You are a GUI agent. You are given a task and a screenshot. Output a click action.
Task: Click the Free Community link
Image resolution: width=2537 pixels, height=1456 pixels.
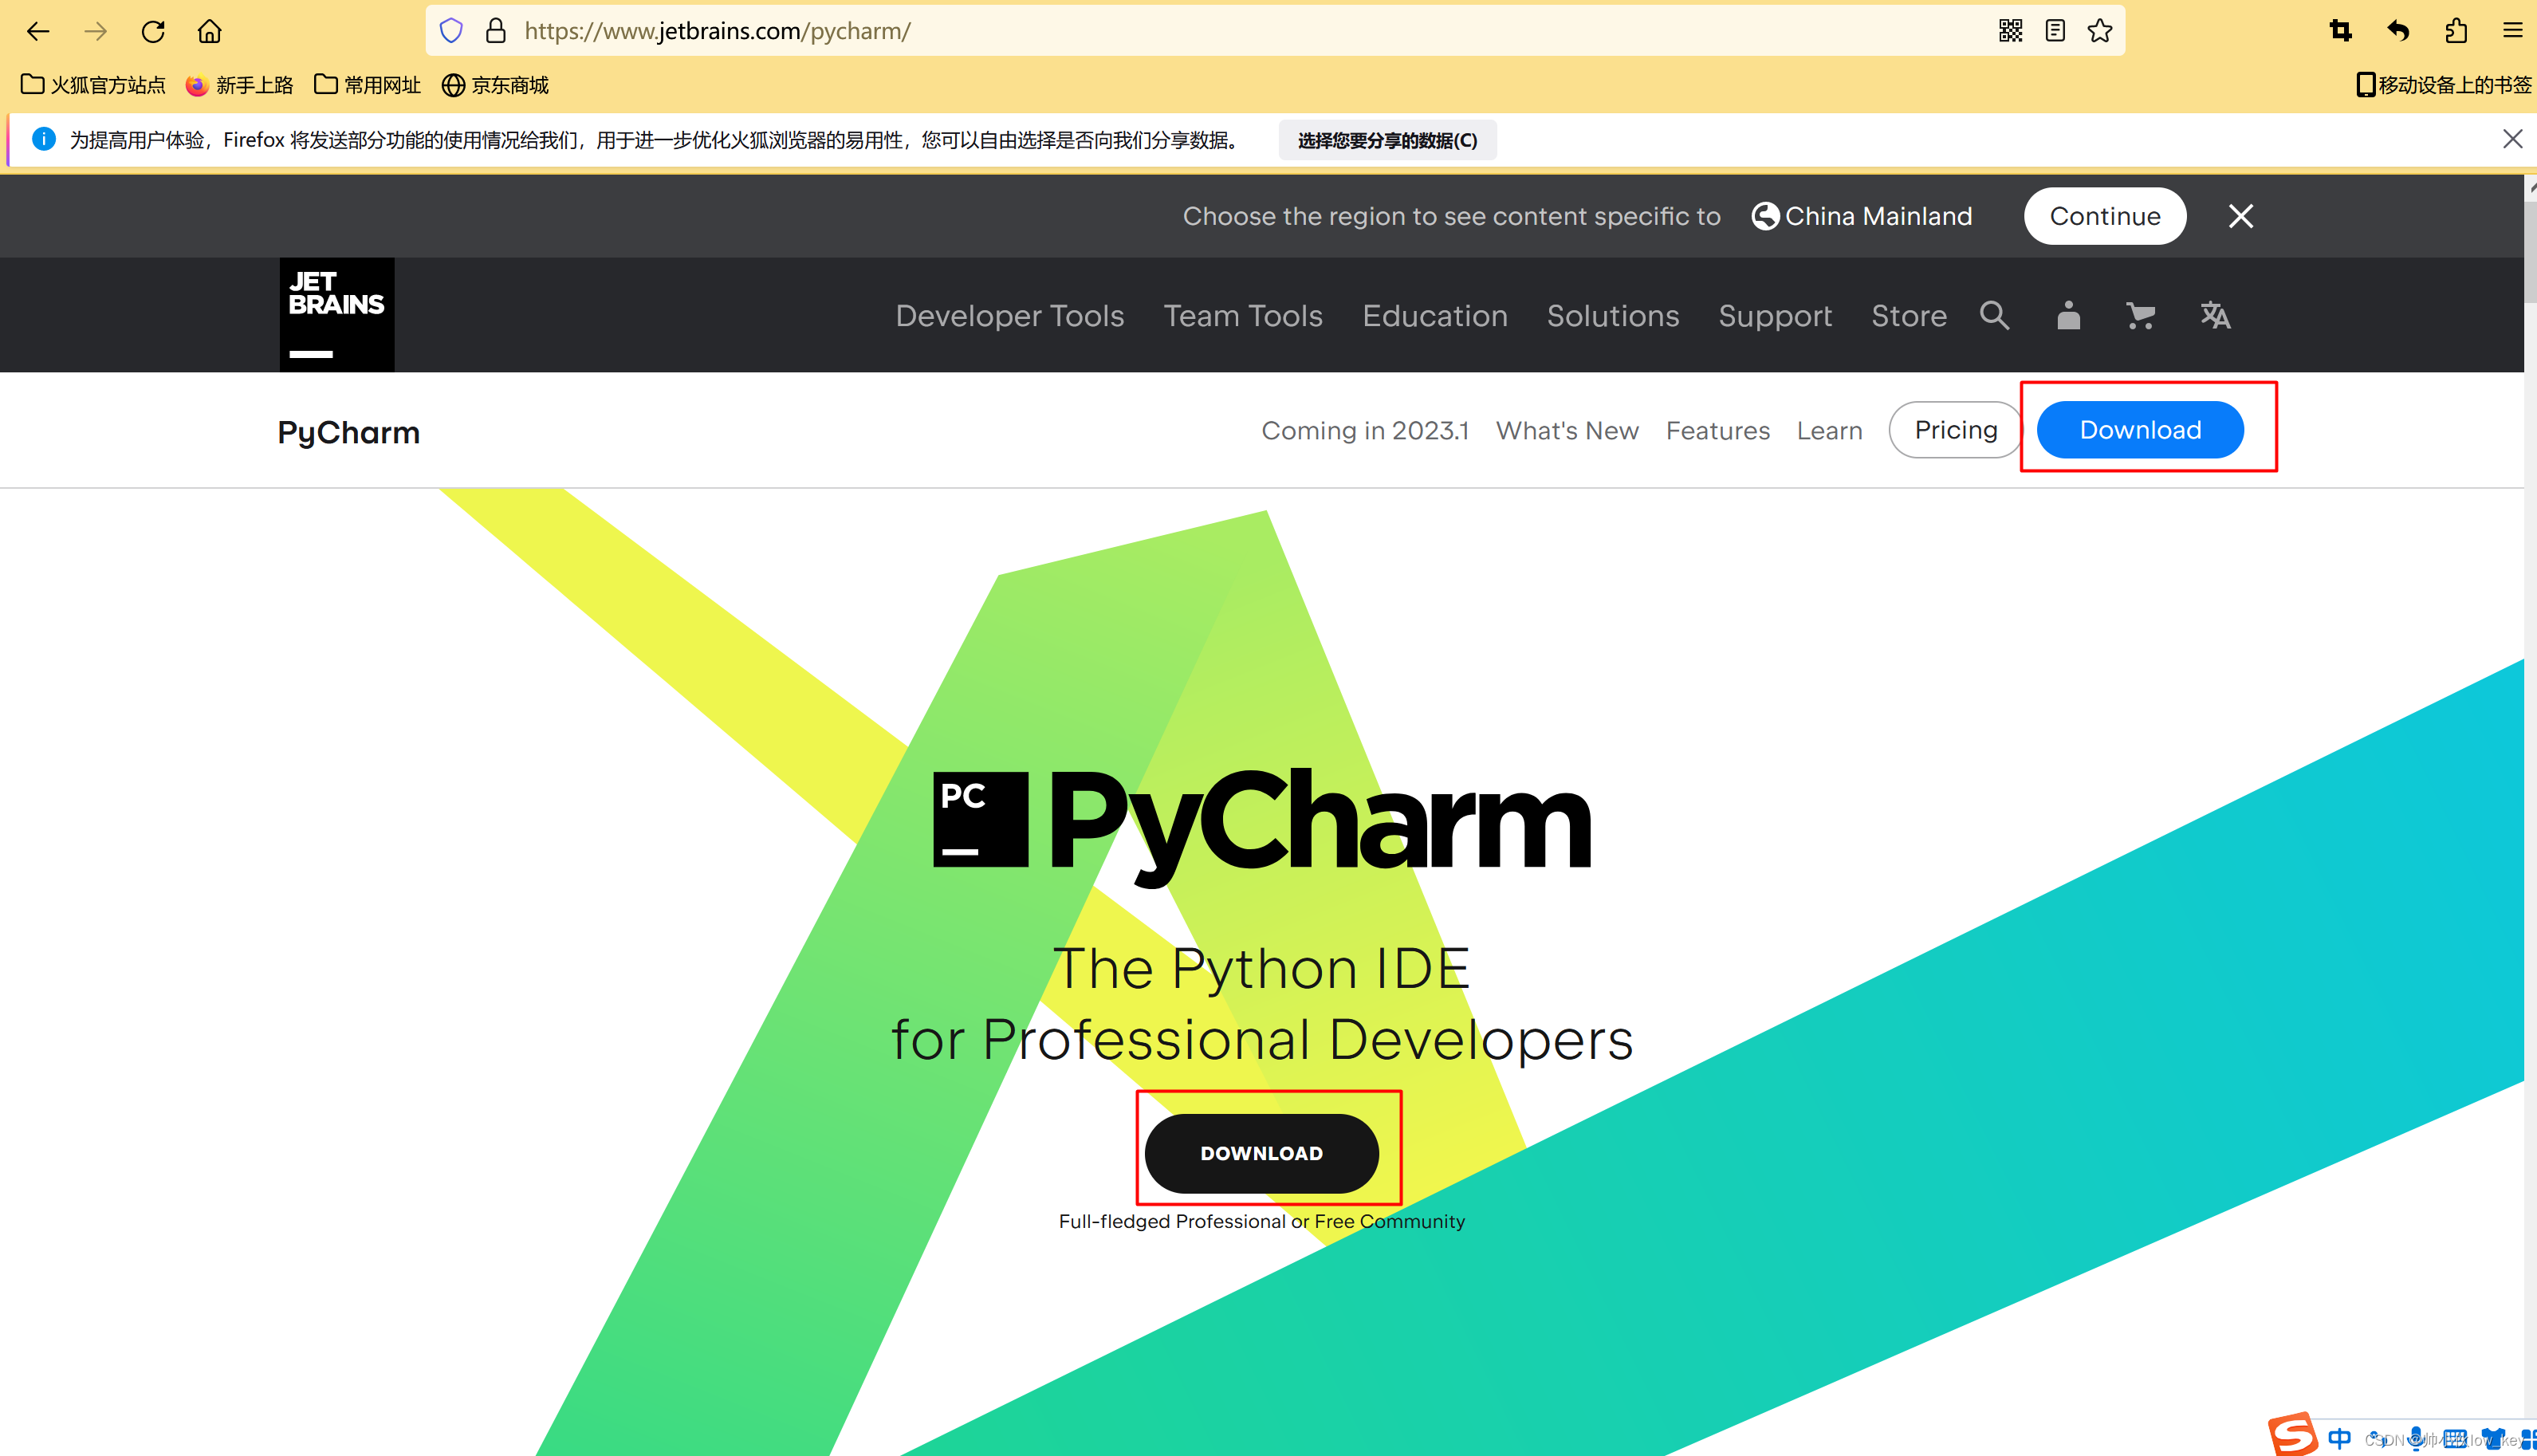tap(1390, 1221)
